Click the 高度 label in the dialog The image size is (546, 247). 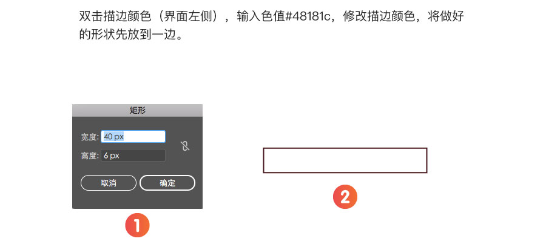90,156
